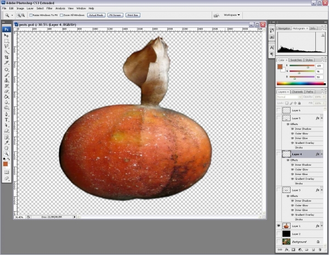329x255 pixels.
Task: Select the Notes tool
Action: (x=7, y=138)
